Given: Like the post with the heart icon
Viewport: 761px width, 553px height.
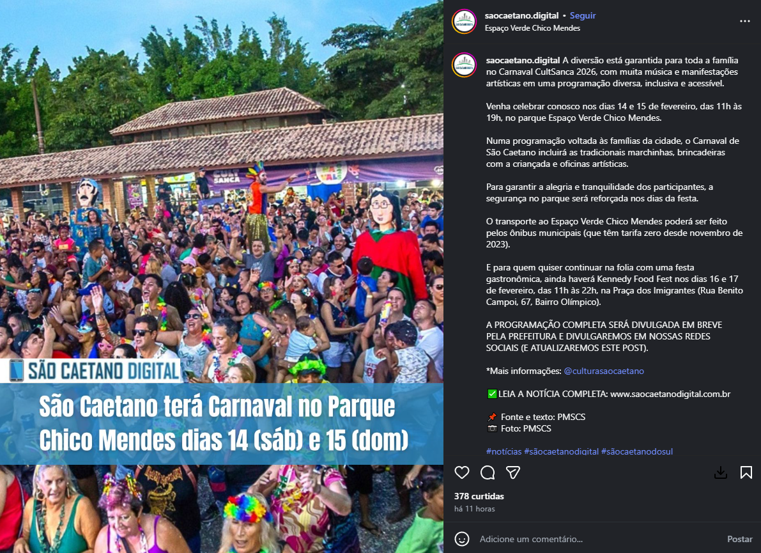Looking at the screenshot, I should [461, 472].
